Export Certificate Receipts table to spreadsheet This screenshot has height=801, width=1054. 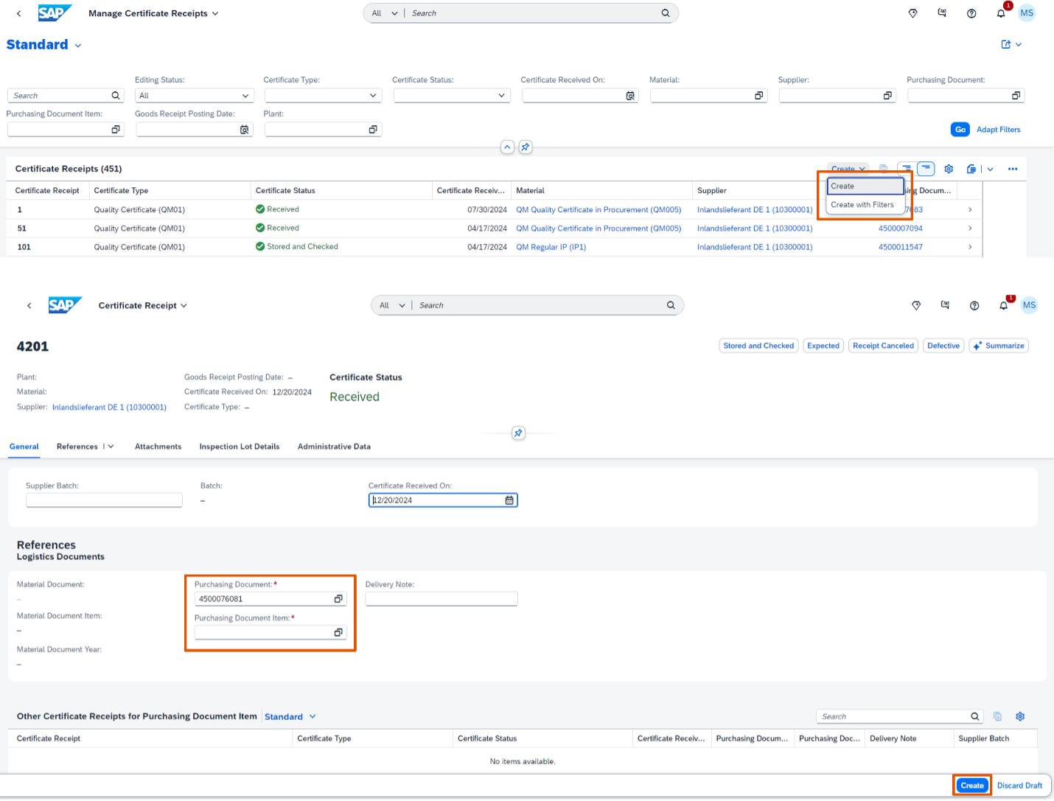point(971,169)
